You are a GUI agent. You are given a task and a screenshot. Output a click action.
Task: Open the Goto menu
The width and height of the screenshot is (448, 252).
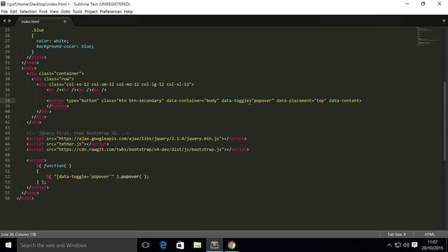pos(65,12)
